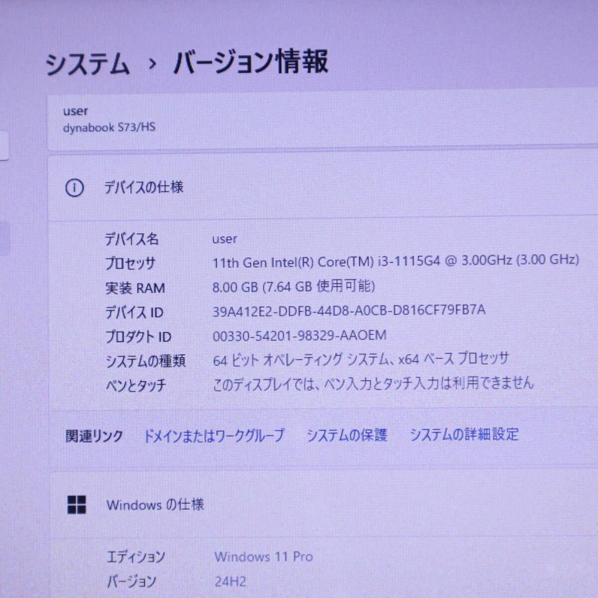The width and height of the screenshot is (598, 598).
Task: Open the ドメインまたはワークグループ link
Action: click(214, 436)
